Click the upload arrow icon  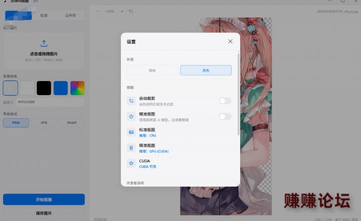click(44, 43)
